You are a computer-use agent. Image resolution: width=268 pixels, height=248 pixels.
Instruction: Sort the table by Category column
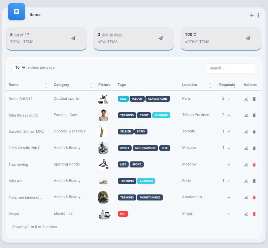click(91, 85)
